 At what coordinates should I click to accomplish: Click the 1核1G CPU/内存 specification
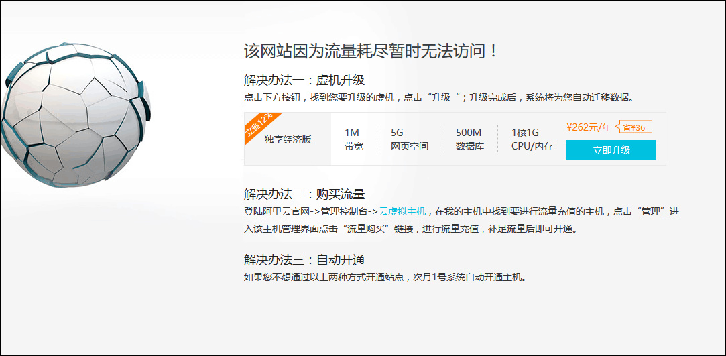click(x=532, y=139)
